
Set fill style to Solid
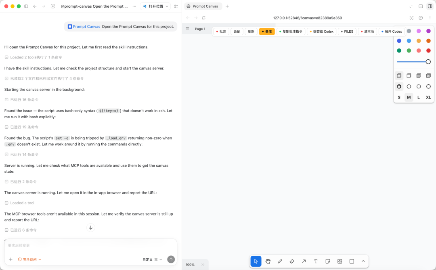(x=419, y=75)
